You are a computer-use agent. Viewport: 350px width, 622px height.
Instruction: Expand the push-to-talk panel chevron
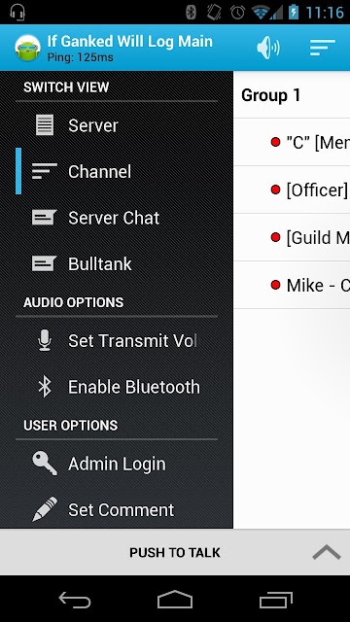tap(327, 552)
